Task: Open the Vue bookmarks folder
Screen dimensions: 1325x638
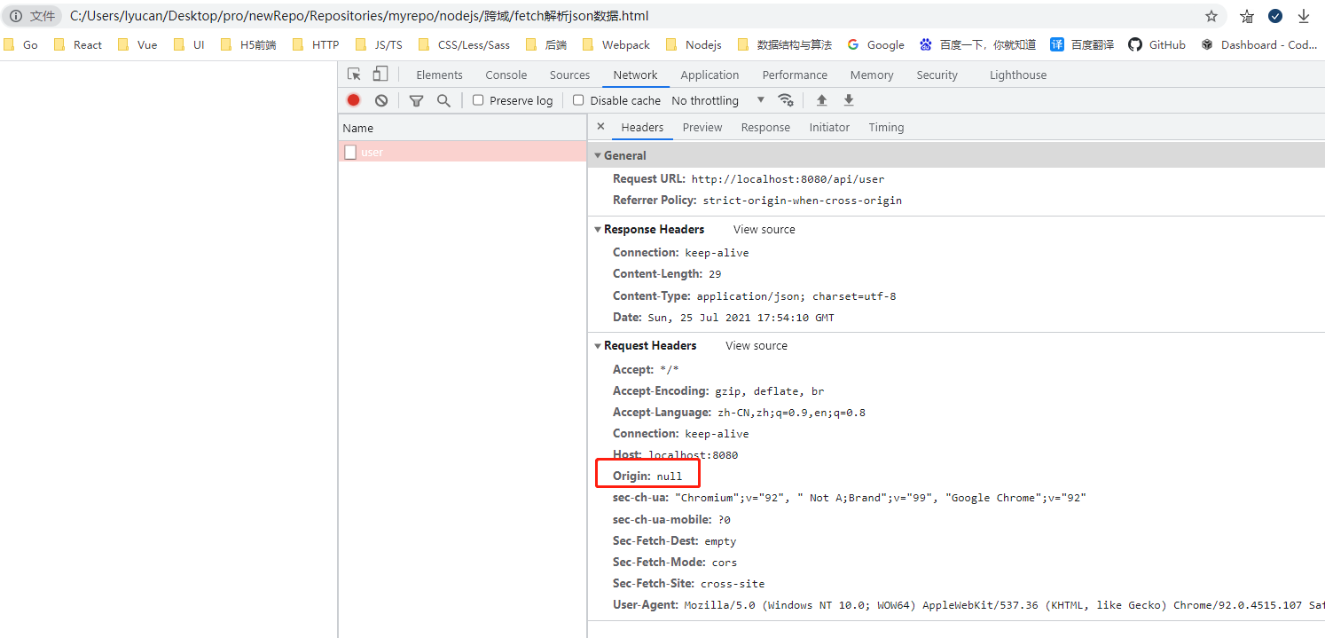Action: 137,44
